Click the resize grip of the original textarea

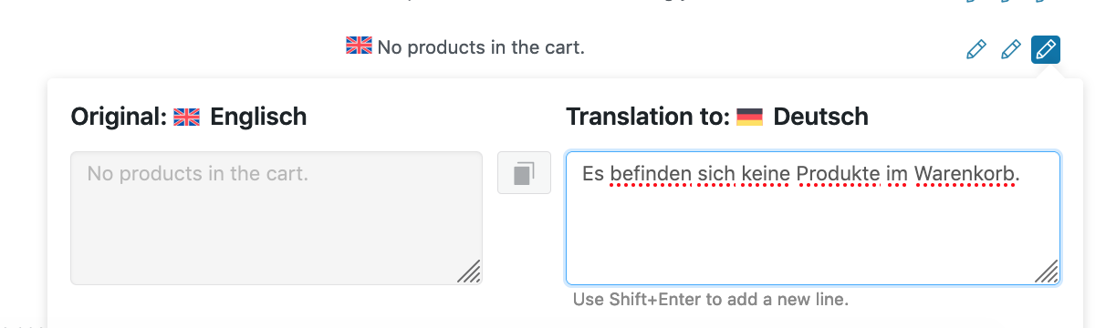click(x=470, y=272)
